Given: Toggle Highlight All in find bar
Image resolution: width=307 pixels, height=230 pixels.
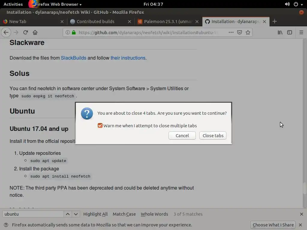Looking at the screenshot, I should 95,214.
